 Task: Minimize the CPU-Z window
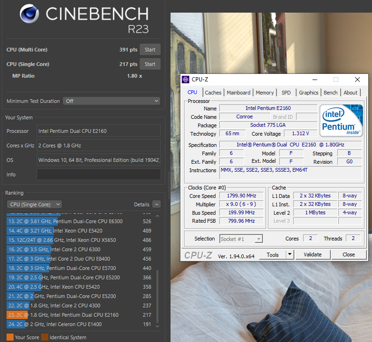315,80
